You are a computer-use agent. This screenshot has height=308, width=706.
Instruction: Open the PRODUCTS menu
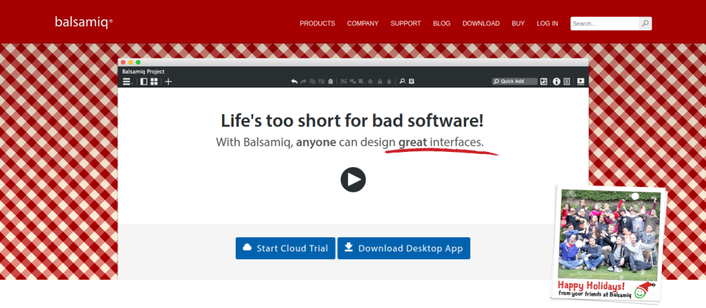[317, 23]
